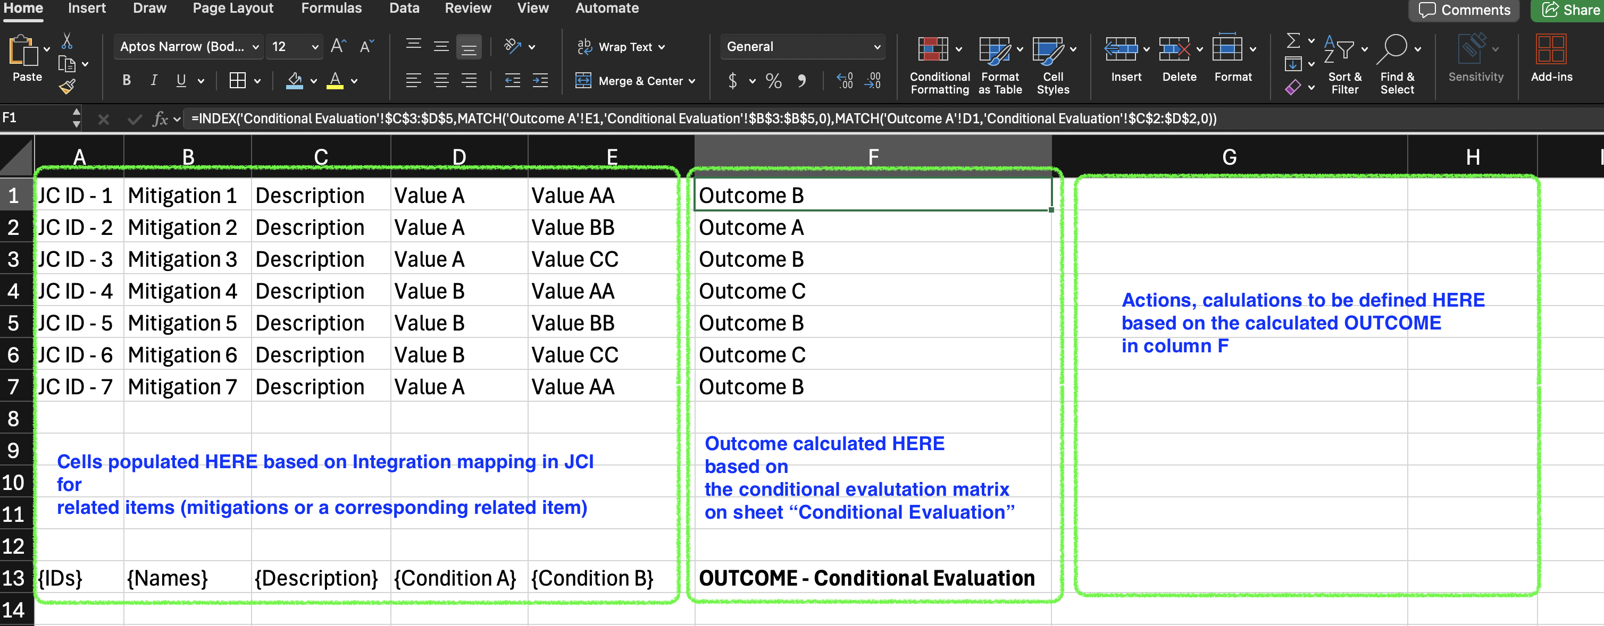Open the Page Layout tab

[x=232, y=9]
